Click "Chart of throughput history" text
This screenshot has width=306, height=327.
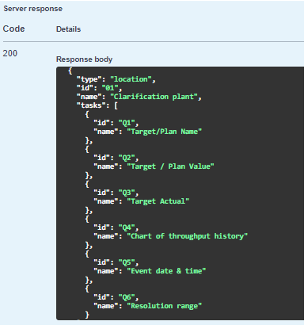coord(187,236)
